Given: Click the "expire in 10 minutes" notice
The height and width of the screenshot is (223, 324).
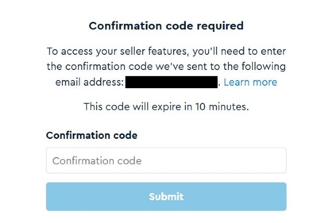Looking at the screenshot, I should click(166, 107).
